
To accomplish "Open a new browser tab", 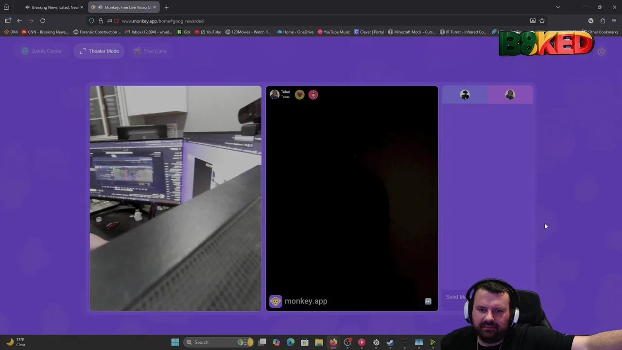I will (x=167, y=7).
